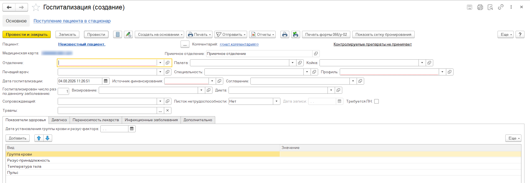Click the Дата госпитализации input field
This screenshot has width=530, height=183.
click(80, 81)
